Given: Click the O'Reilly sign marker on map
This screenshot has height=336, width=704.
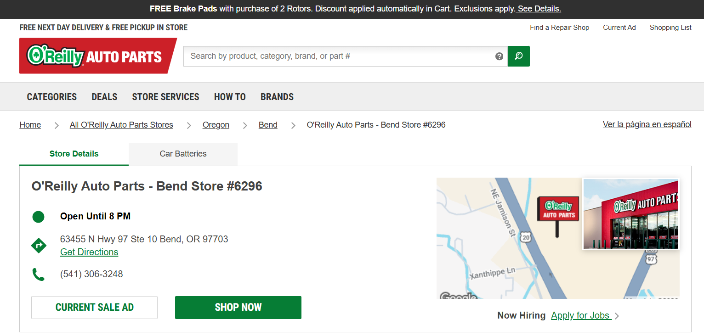Looking at the screenshot, I should pyautogui.click(x=558, y=217).
